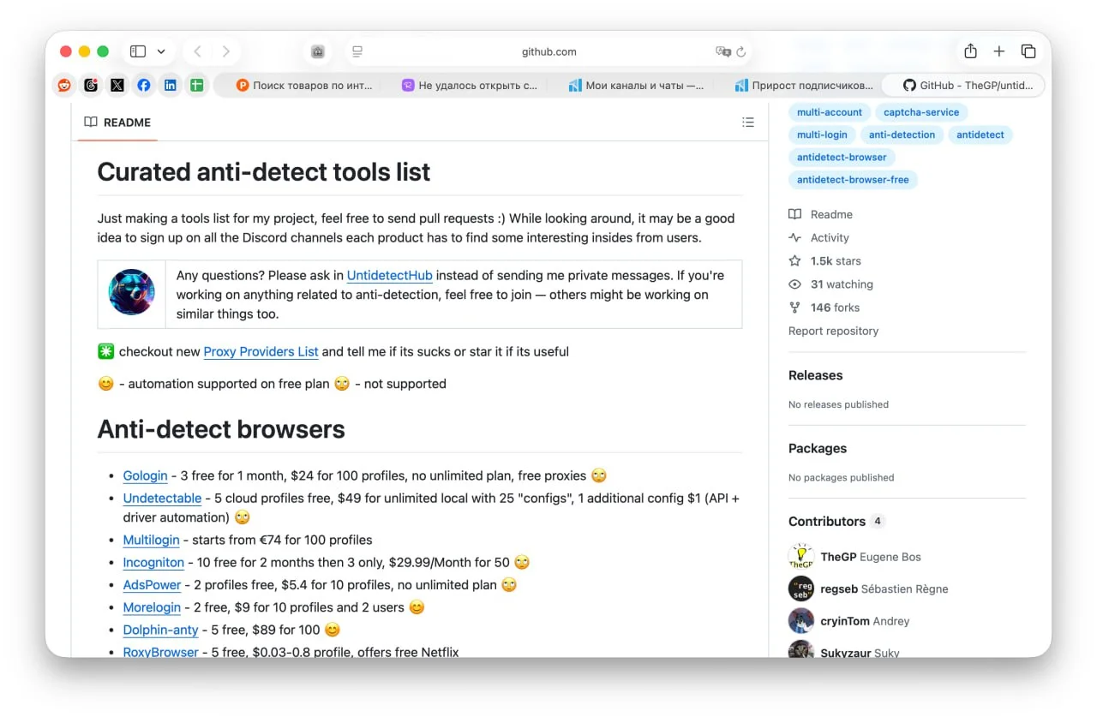Open the LinkedIn pinned tab
Image resolution: width=1097 pixels, height=717 pixels.
(x=171, y=85)
